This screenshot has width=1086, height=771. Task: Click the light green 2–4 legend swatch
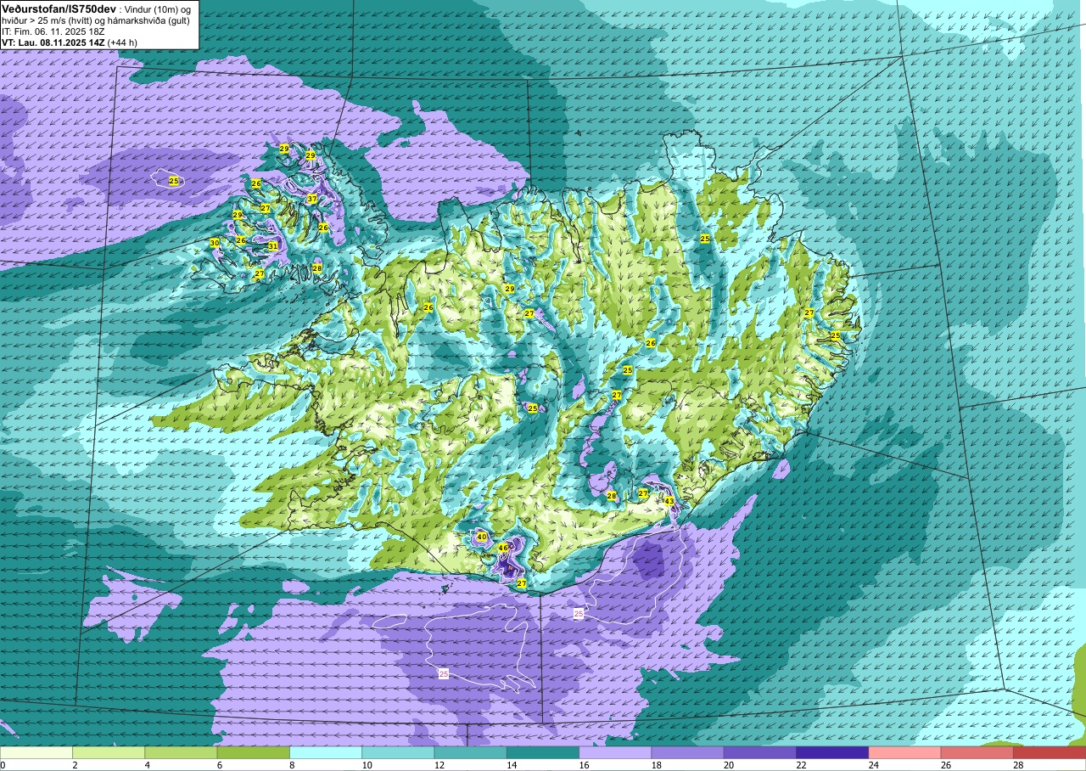(109, 752)
